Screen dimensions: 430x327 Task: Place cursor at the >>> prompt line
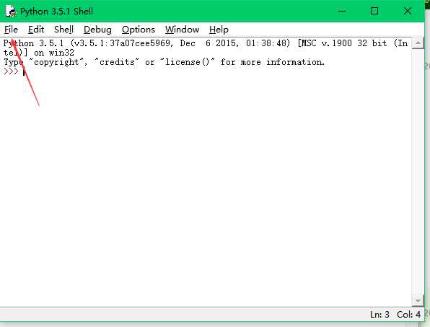(206, 71)
